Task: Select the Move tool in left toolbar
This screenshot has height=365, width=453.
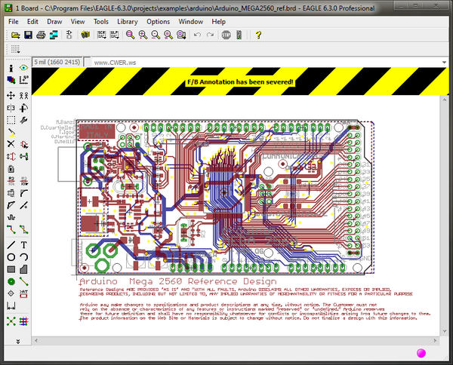Action: click(11, 96)
